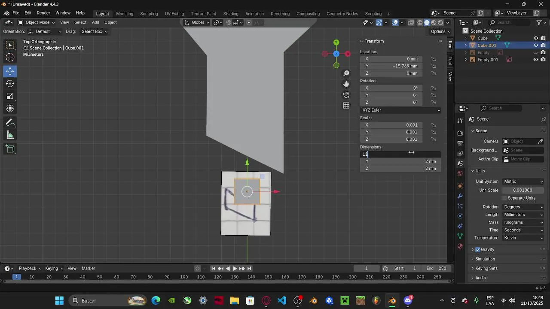Select the Add Cube tool

[x=10, y=149]
